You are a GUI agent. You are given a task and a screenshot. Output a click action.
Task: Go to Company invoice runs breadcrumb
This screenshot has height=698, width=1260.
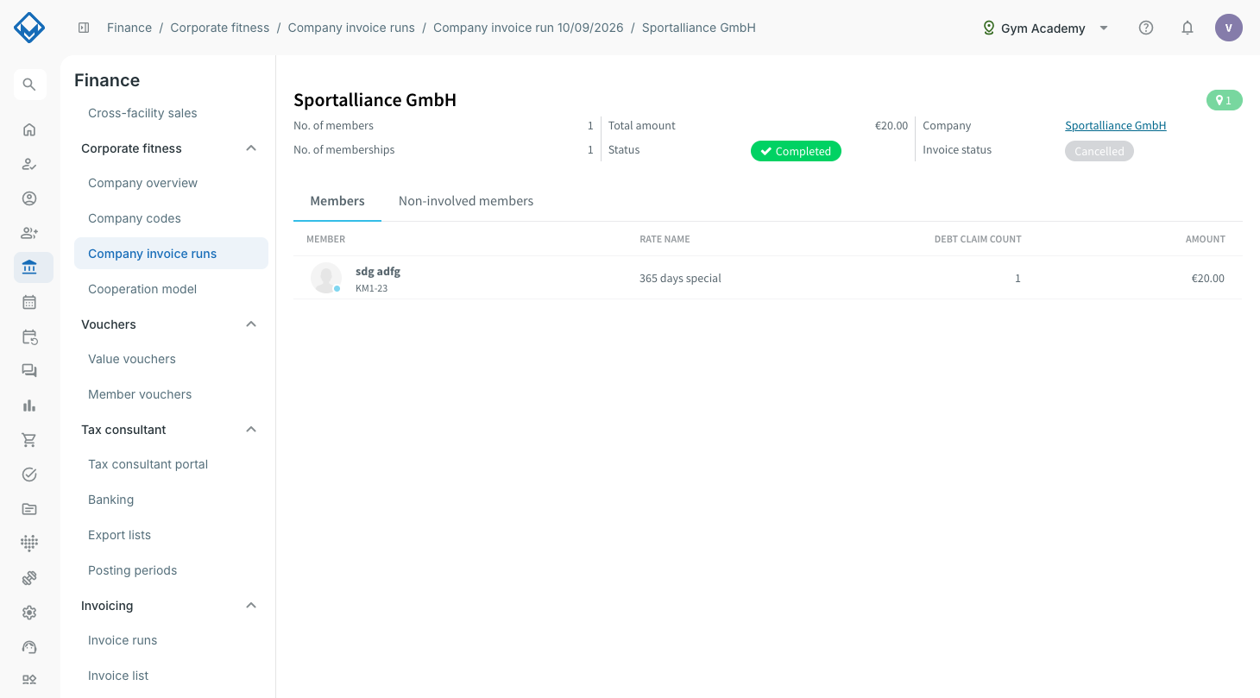point(351,28)
